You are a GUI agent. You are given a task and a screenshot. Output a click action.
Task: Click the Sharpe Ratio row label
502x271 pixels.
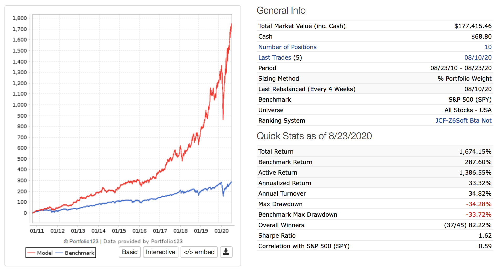277,236
